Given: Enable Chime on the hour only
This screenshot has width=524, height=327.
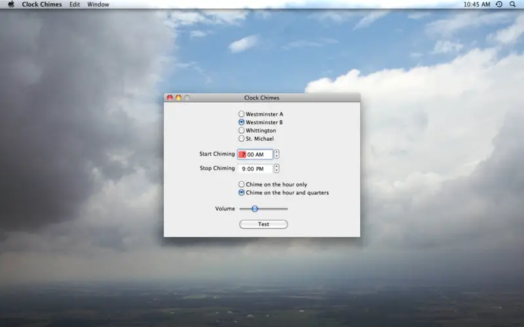Looking at the screenshot, I should coord(272,184).
